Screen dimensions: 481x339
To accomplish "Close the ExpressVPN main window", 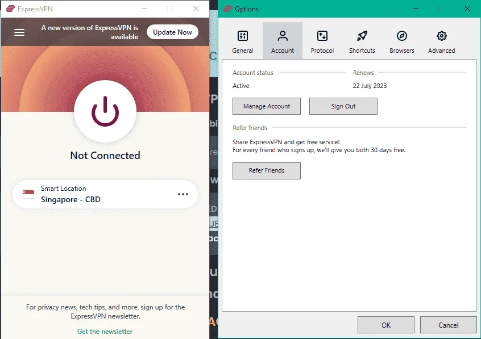I will tap(196, 9).
